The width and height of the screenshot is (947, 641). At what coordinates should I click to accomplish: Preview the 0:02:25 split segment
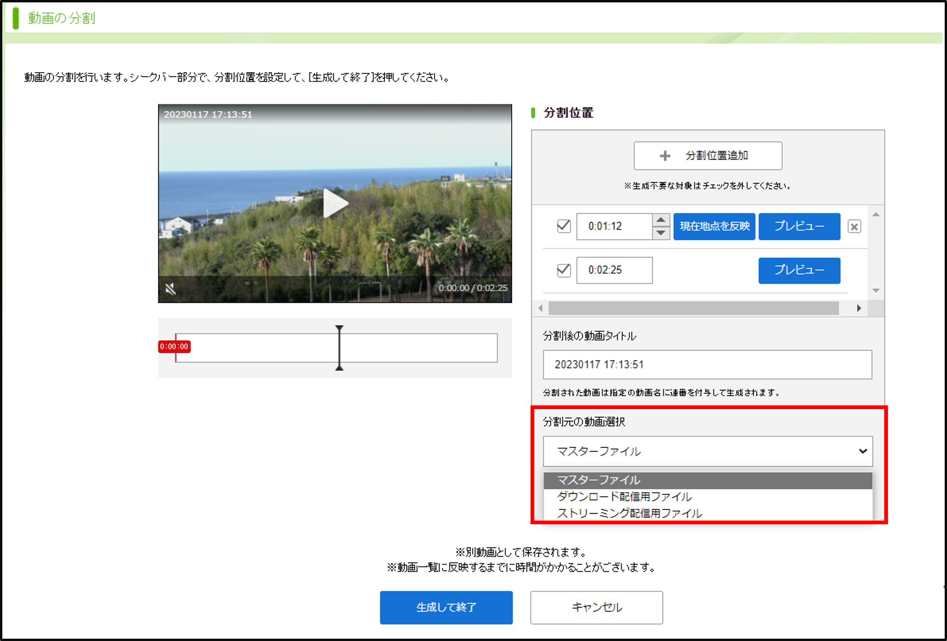click(x=799, y=270)
